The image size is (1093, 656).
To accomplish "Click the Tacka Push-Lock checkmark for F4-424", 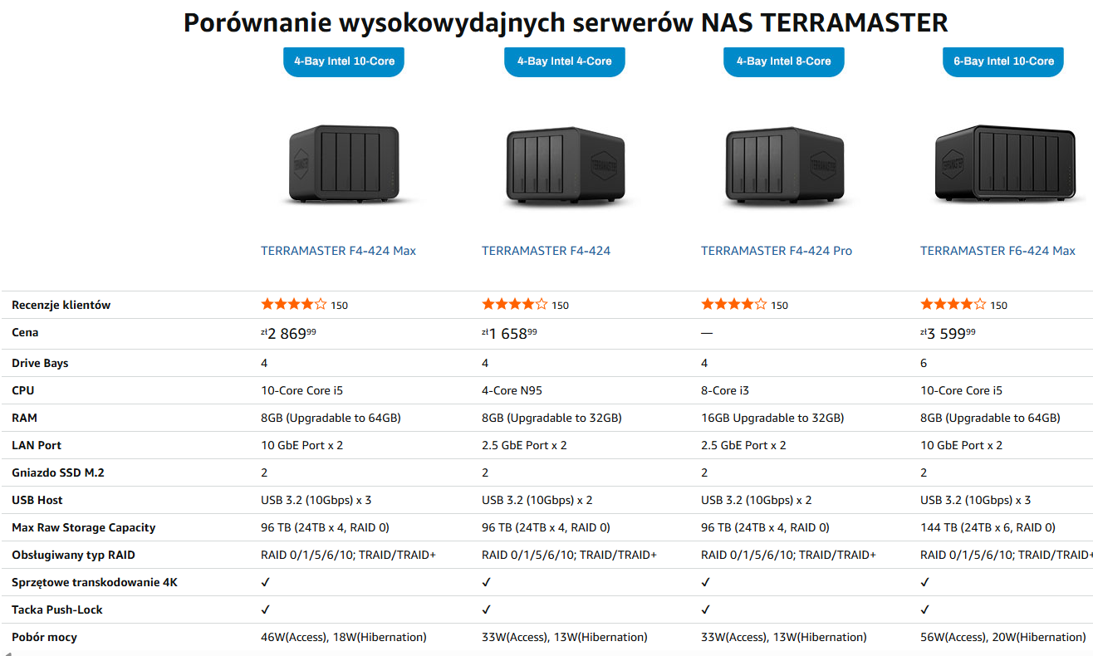I will (x=486, y=609).
